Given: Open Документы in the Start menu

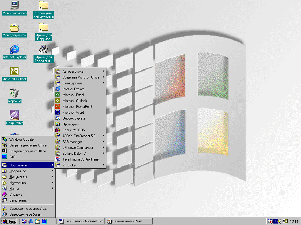Looking at the screenshot, I should tap(28, 177).
